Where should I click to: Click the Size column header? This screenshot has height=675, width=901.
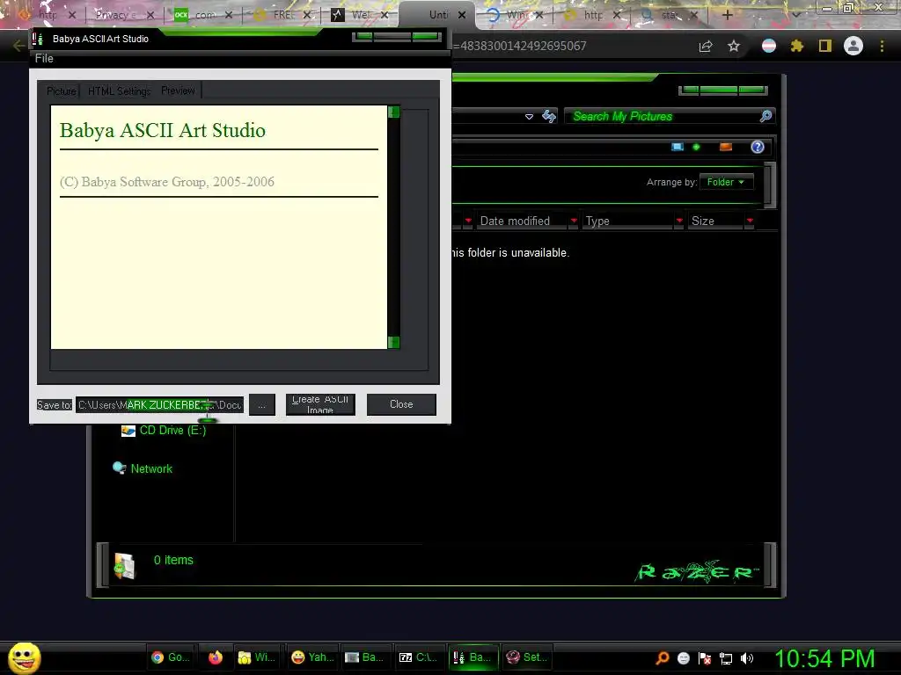pyautogui.click(x=715, y=221)
